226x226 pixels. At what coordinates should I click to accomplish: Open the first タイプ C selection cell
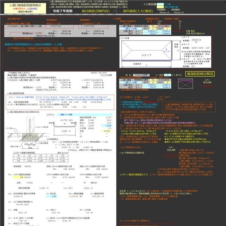153,29
